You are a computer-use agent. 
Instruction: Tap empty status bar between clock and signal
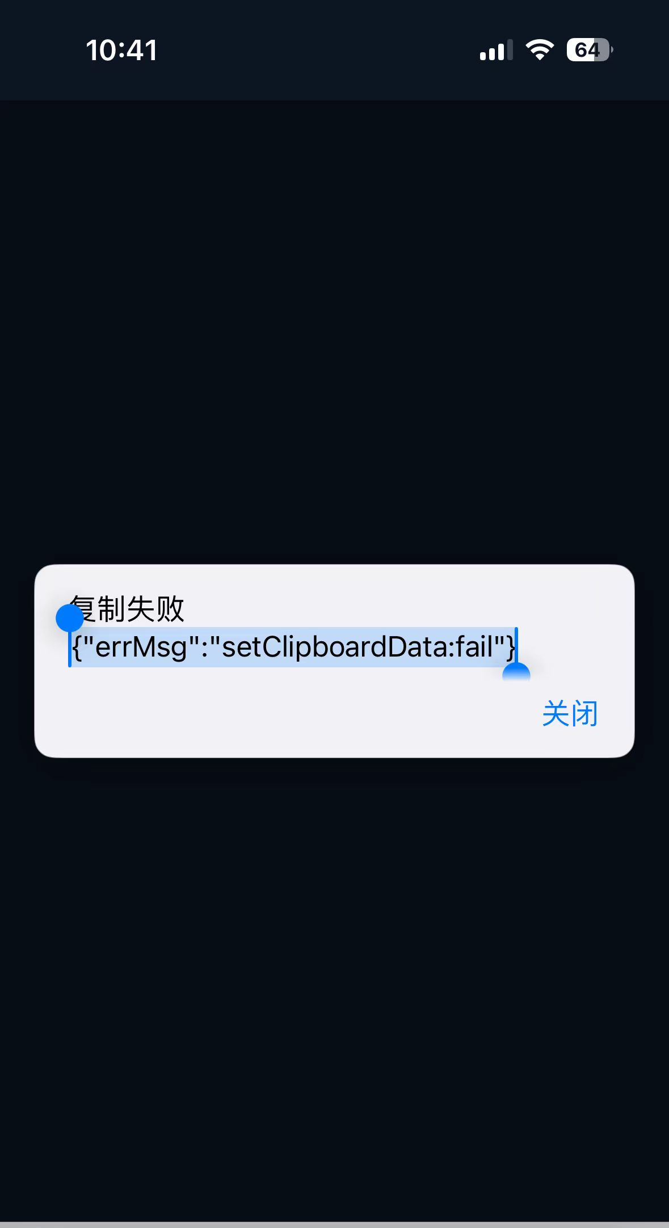tap(318, 50)
